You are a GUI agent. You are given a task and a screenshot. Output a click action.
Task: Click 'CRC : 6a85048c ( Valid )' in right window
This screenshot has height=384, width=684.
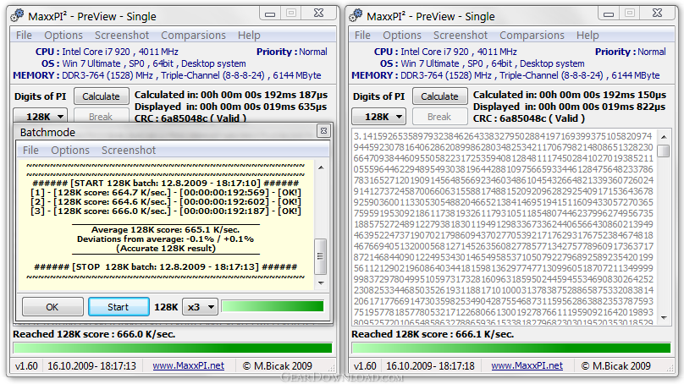[529, 118]
